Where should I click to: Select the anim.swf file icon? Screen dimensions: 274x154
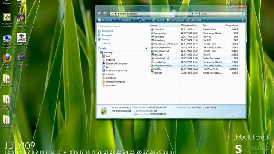click(x=152, y=30)
